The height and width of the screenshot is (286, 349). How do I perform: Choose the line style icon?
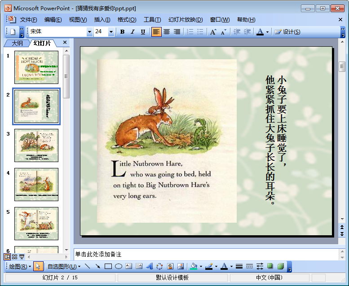point(239,266)
